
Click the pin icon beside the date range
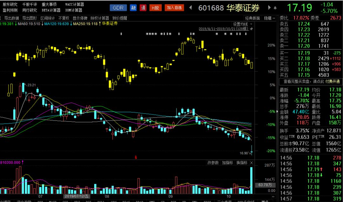tap(252, 29)
